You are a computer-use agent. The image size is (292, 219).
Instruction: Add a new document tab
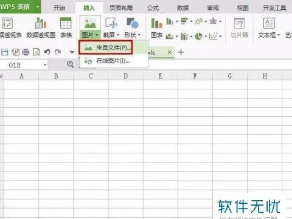point(181,52)
